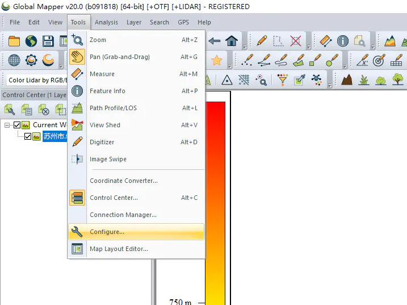Viewport: 407px width, 305px height.
Task: Click the create line feature icon
Action: (265, 60)
